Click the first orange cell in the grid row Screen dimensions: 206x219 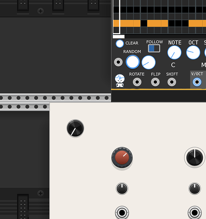point(117,23)
